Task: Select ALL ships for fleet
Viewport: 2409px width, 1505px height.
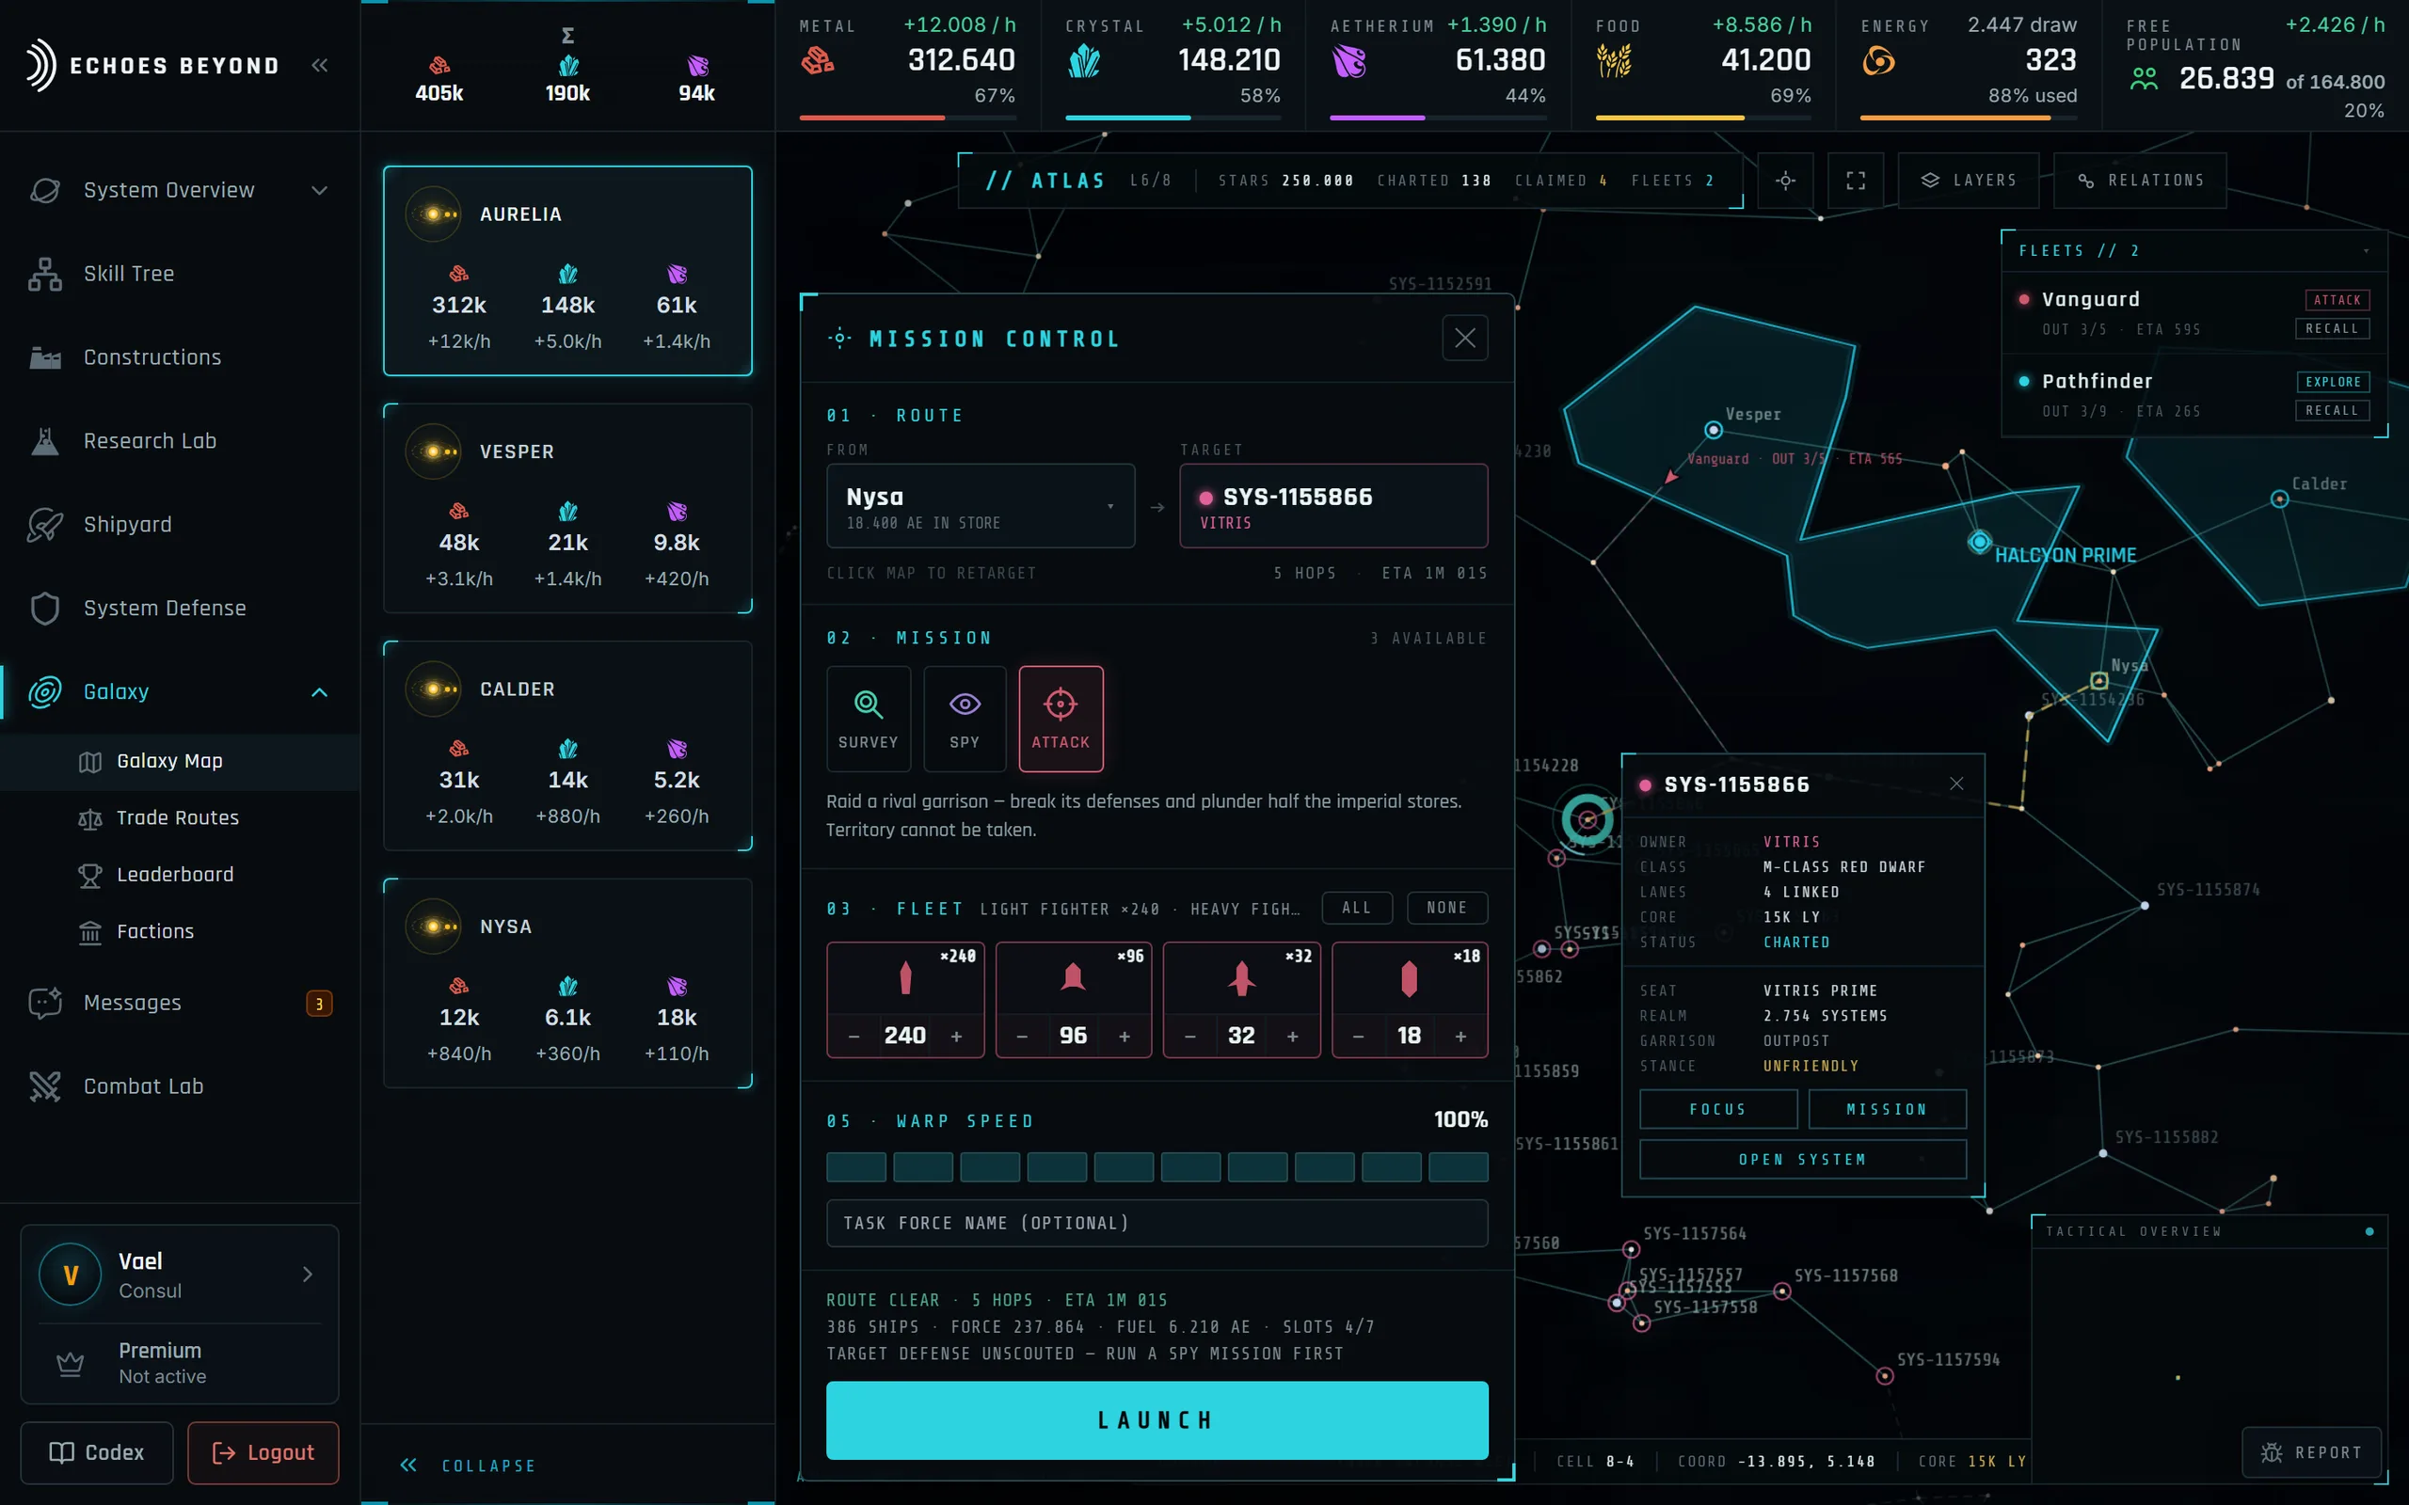Action: point(1357,908)
